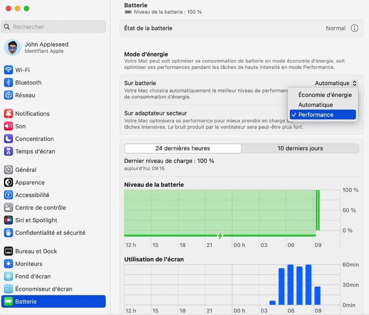Viewport: 369px width, 315px height.
Task: Click aujourd'hui 09:15 timestamp
Action: click(x=144, y=168)
